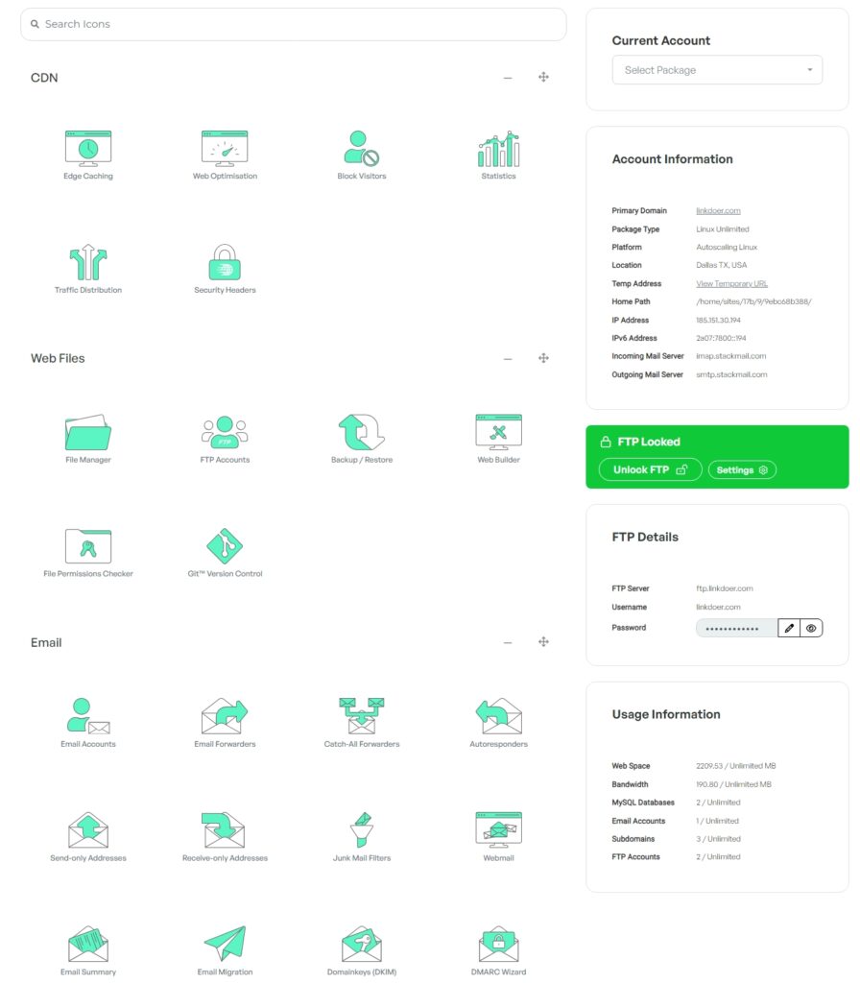This screenshot has height=983, width=860.
Task: Show FTP password with eye icon
Action: pos(811,628)
